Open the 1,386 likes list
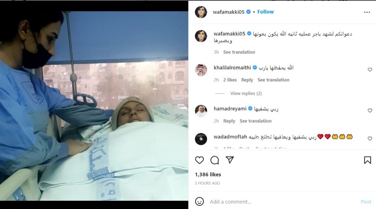This screenshot has height=209, width=376. 208,174
